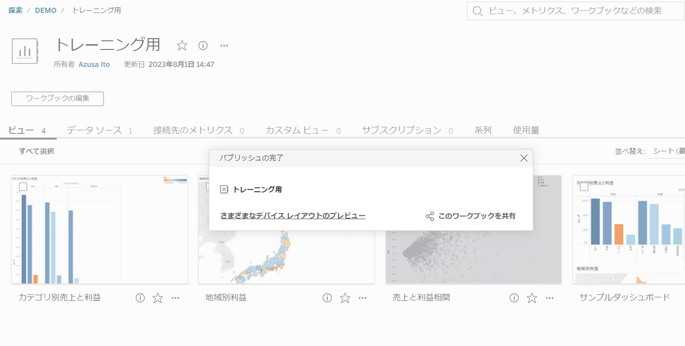The width and height of the screenshot is (685, 346).
Task: Click the サンプルダッシュボード view name
Action: [x=625, y=297]
